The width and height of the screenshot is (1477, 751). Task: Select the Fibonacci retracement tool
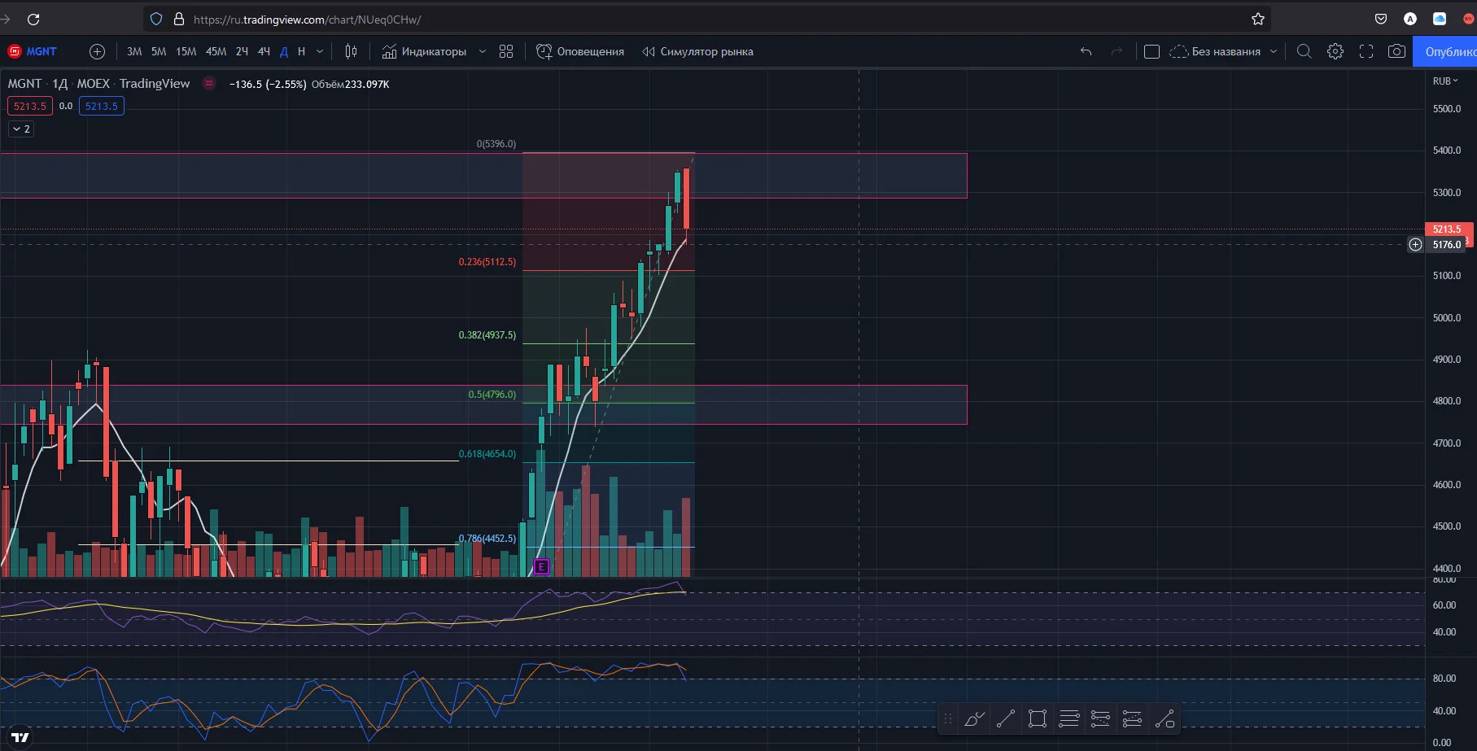(x=1068, y=718)
